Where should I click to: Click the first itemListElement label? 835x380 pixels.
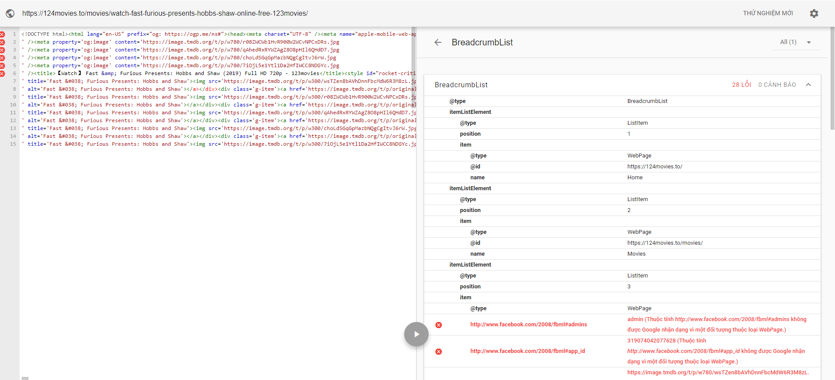tap(470, 112)
